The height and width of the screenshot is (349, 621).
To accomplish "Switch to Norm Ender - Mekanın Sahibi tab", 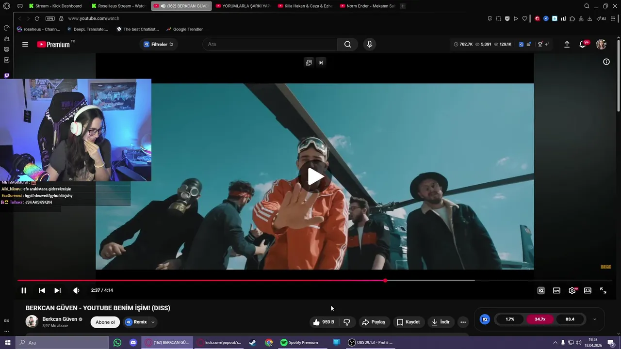I will (367, 6).
